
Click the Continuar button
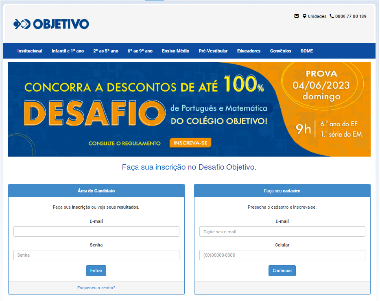coord(282,271)
